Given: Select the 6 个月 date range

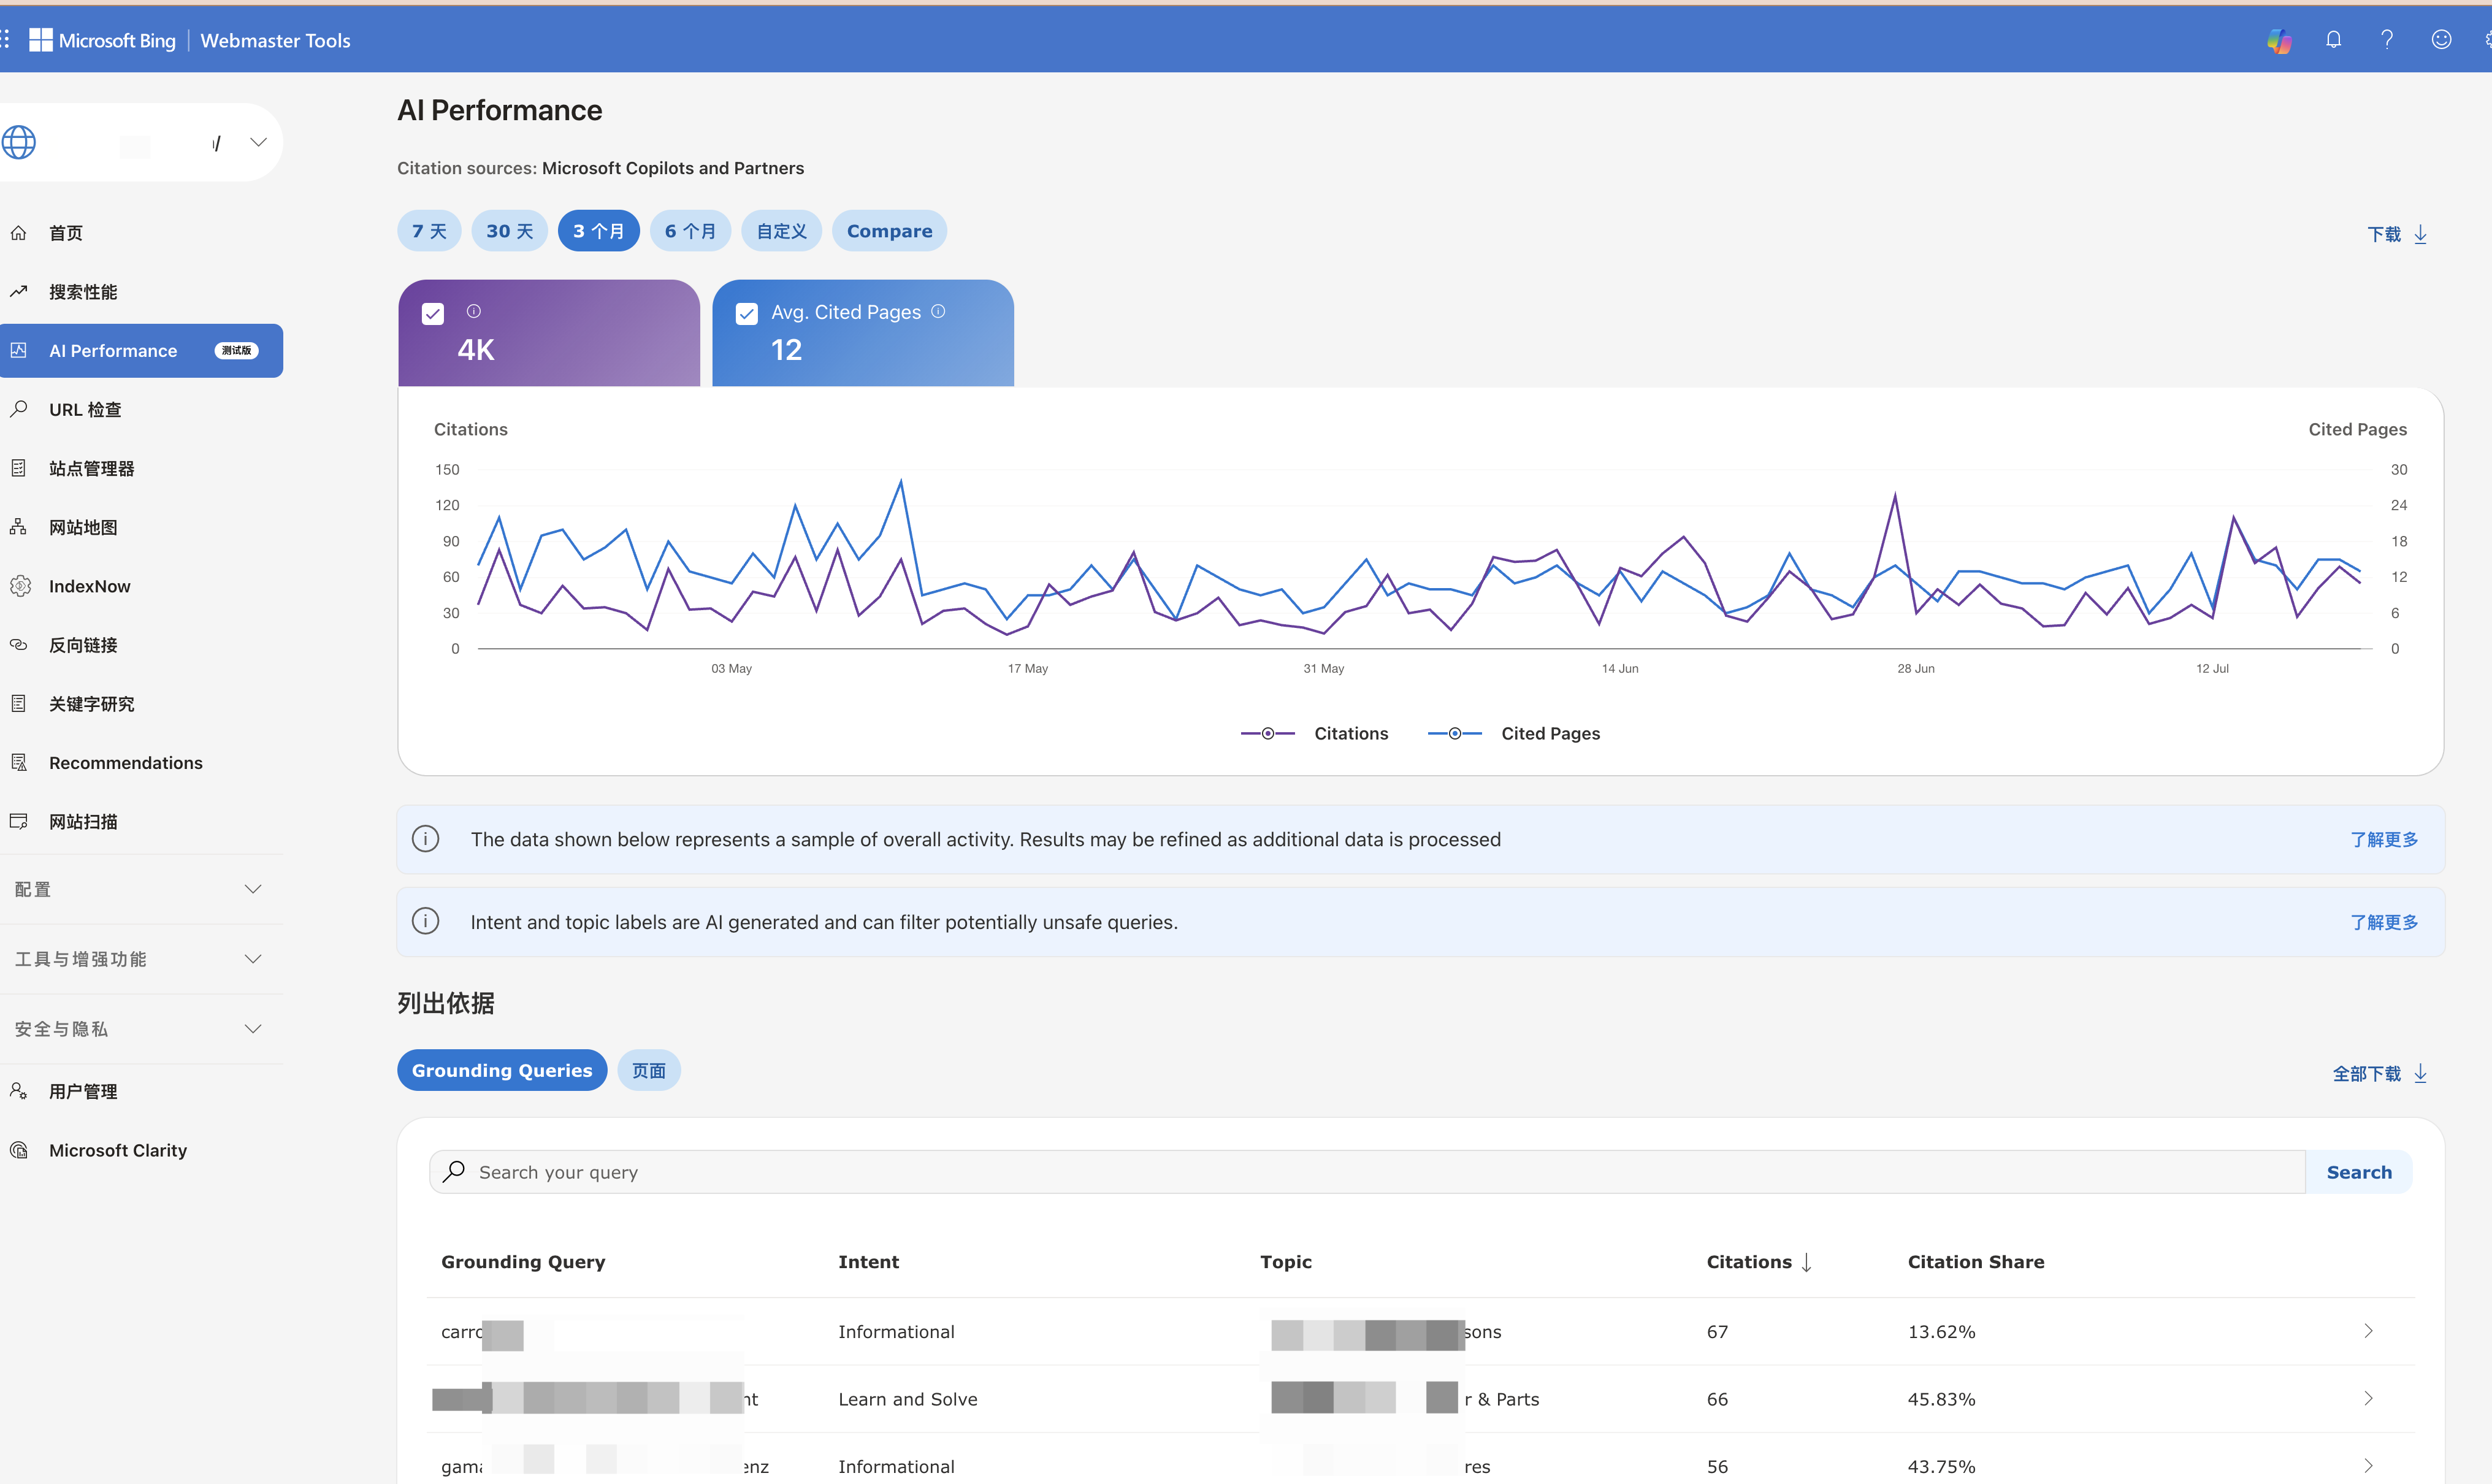Looking at the screenshot, I should (x=690, y=231).
